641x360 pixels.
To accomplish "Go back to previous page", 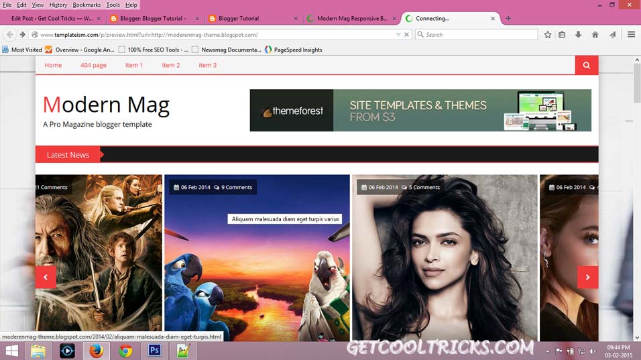I will click(10, 35).
